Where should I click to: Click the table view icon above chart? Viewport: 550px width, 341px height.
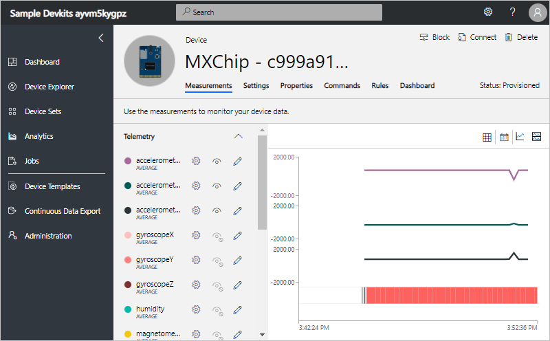tap(487, 137)
